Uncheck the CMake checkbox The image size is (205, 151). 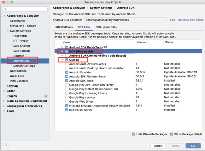point(67,60)
